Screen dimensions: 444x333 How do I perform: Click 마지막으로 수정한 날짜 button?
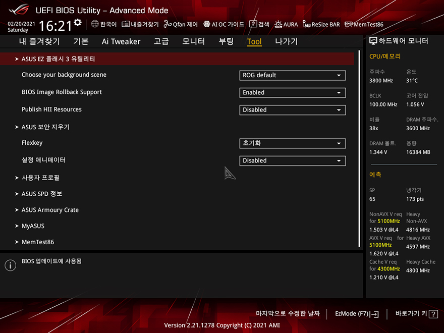[x=288, y=313]
